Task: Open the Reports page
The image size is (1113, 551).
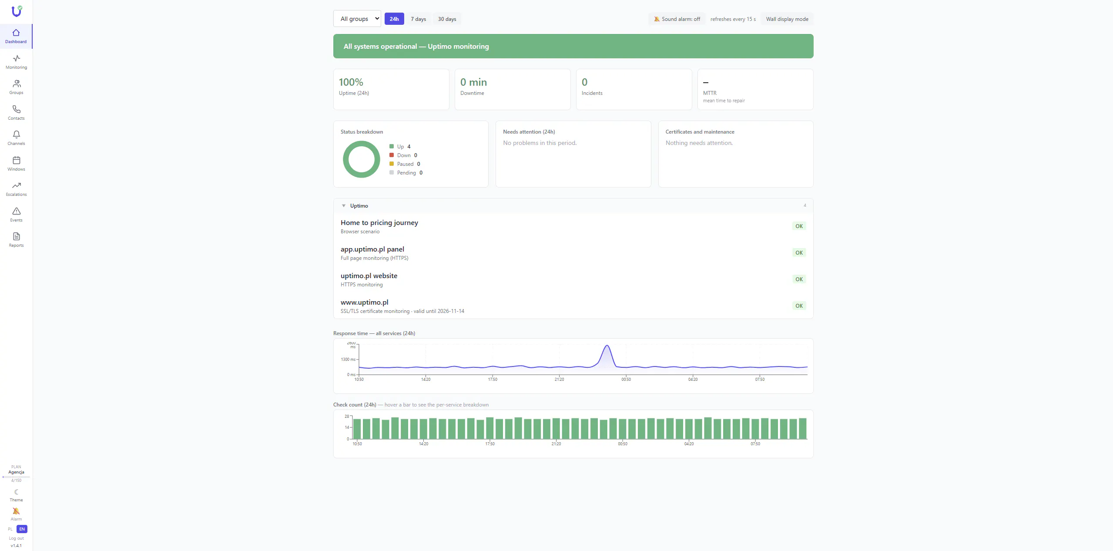Action: coord(16,240)
